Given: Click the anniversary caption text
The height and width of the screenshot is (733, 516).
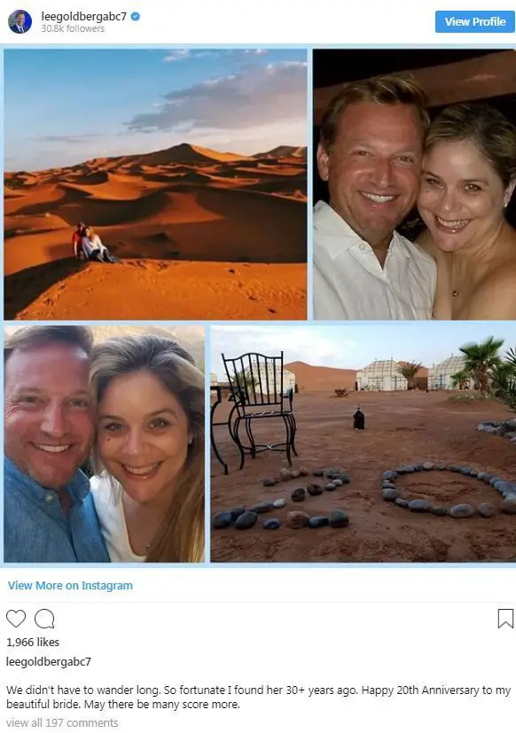Looking at the screenshot, I should pyautogui.click(x=258, y=697).
